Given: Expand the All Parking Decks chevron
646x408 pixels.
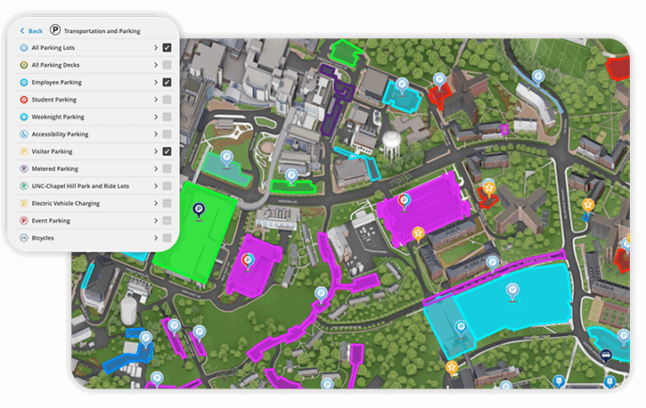Looking at the screenshot, I should [156, 65].
